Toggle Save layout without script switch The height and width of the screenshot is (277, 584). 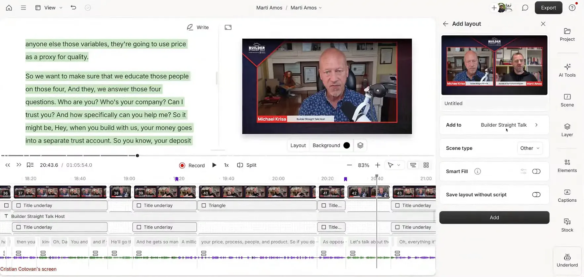click(536, 194)
